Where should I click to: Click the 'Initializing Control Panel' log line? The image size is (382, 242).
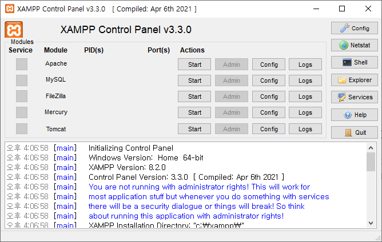pos(131,148)
